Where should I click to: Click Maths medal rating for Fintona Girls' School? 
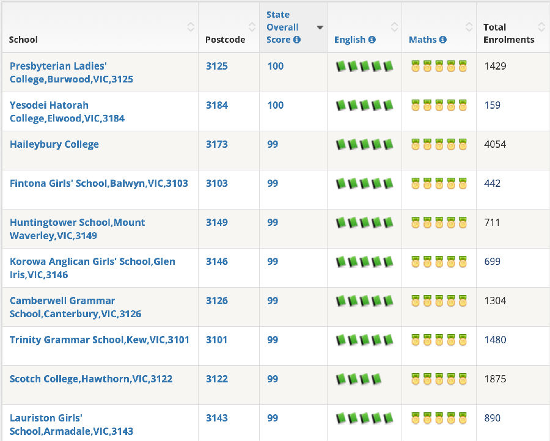[439, 183]
